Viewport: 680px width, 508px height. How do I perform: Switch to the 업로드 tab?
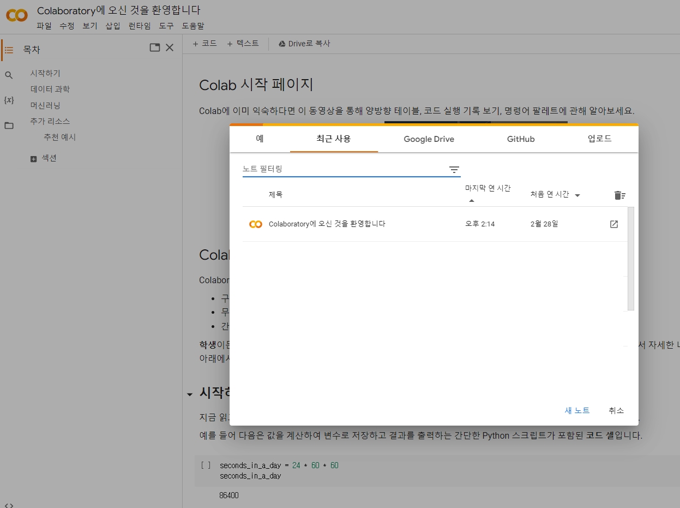coord(600,139)
